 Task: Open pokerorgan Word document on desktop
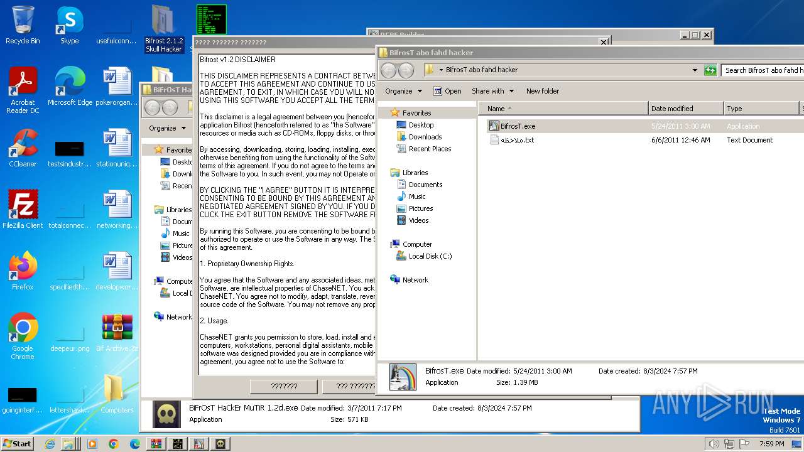tap(117, 86)
